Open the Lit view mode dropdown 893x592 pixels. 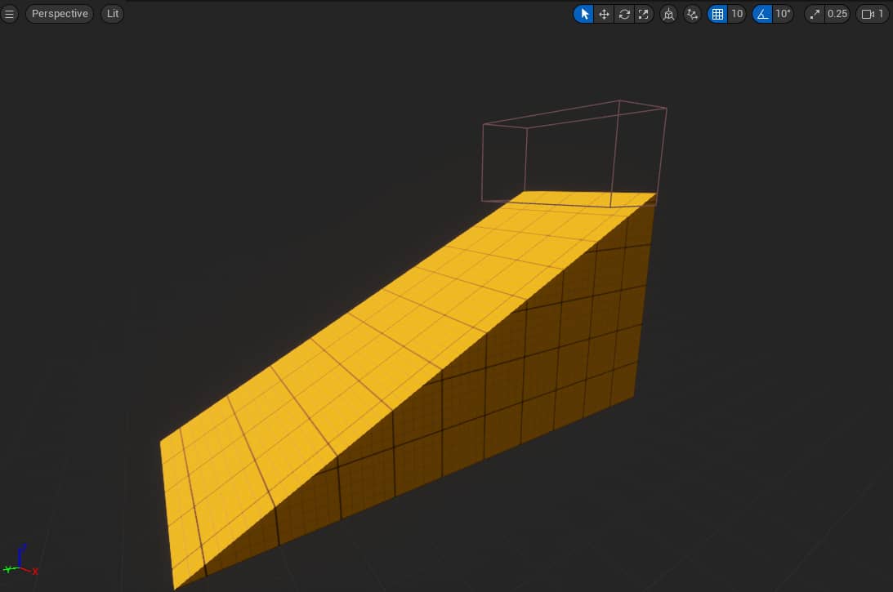pos(113,14)
